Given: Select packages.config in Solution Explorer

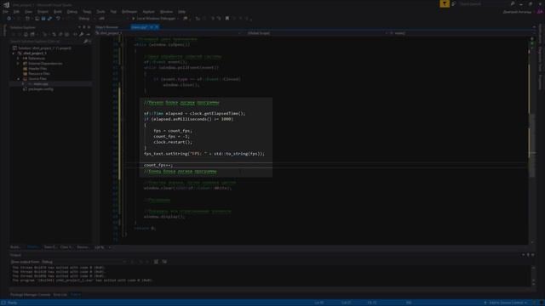Looking at the screenshot, I should pos(41,89).
